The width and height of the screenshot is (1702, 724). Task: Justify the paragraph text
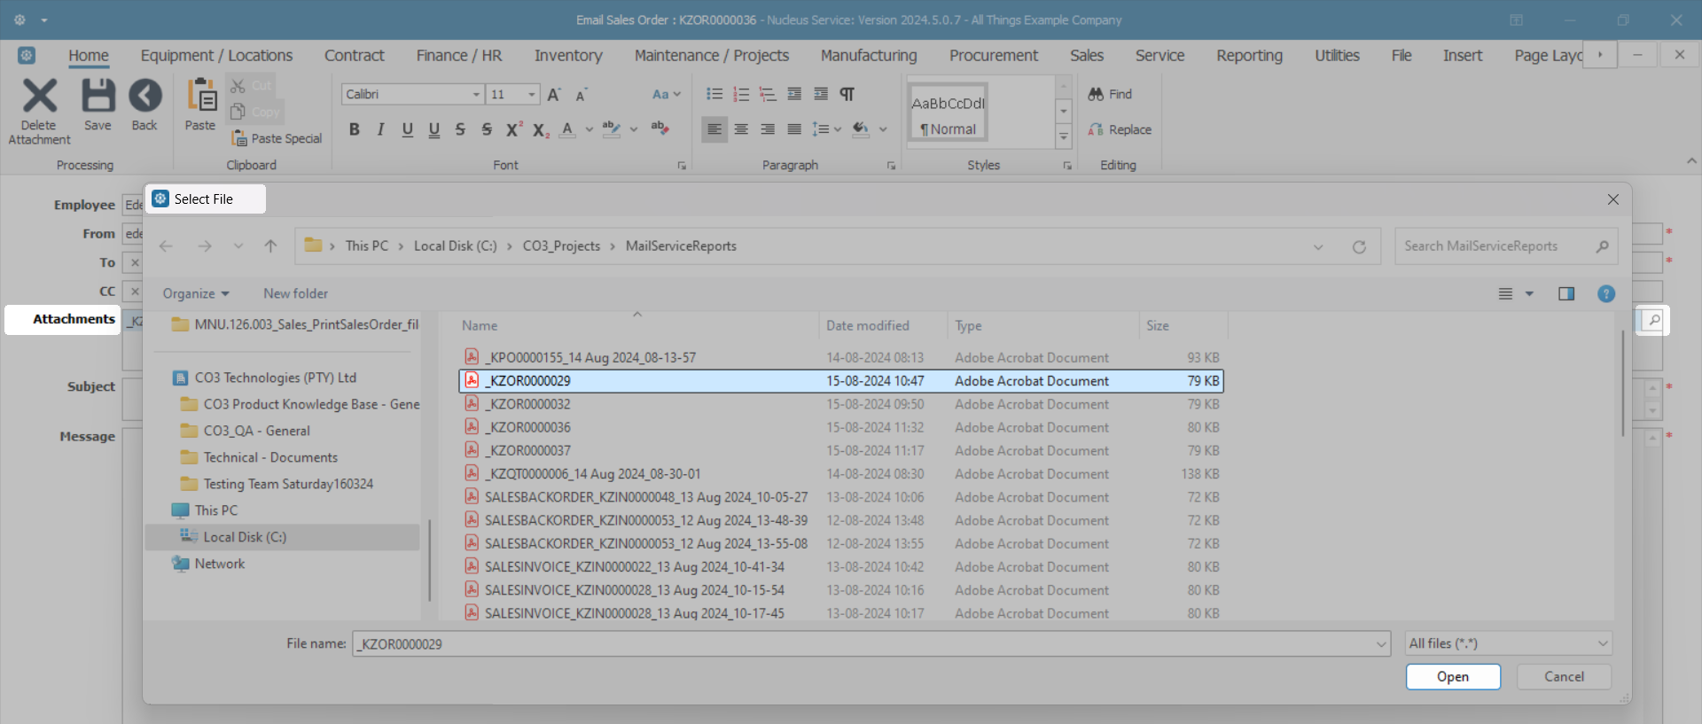(794, 129)
